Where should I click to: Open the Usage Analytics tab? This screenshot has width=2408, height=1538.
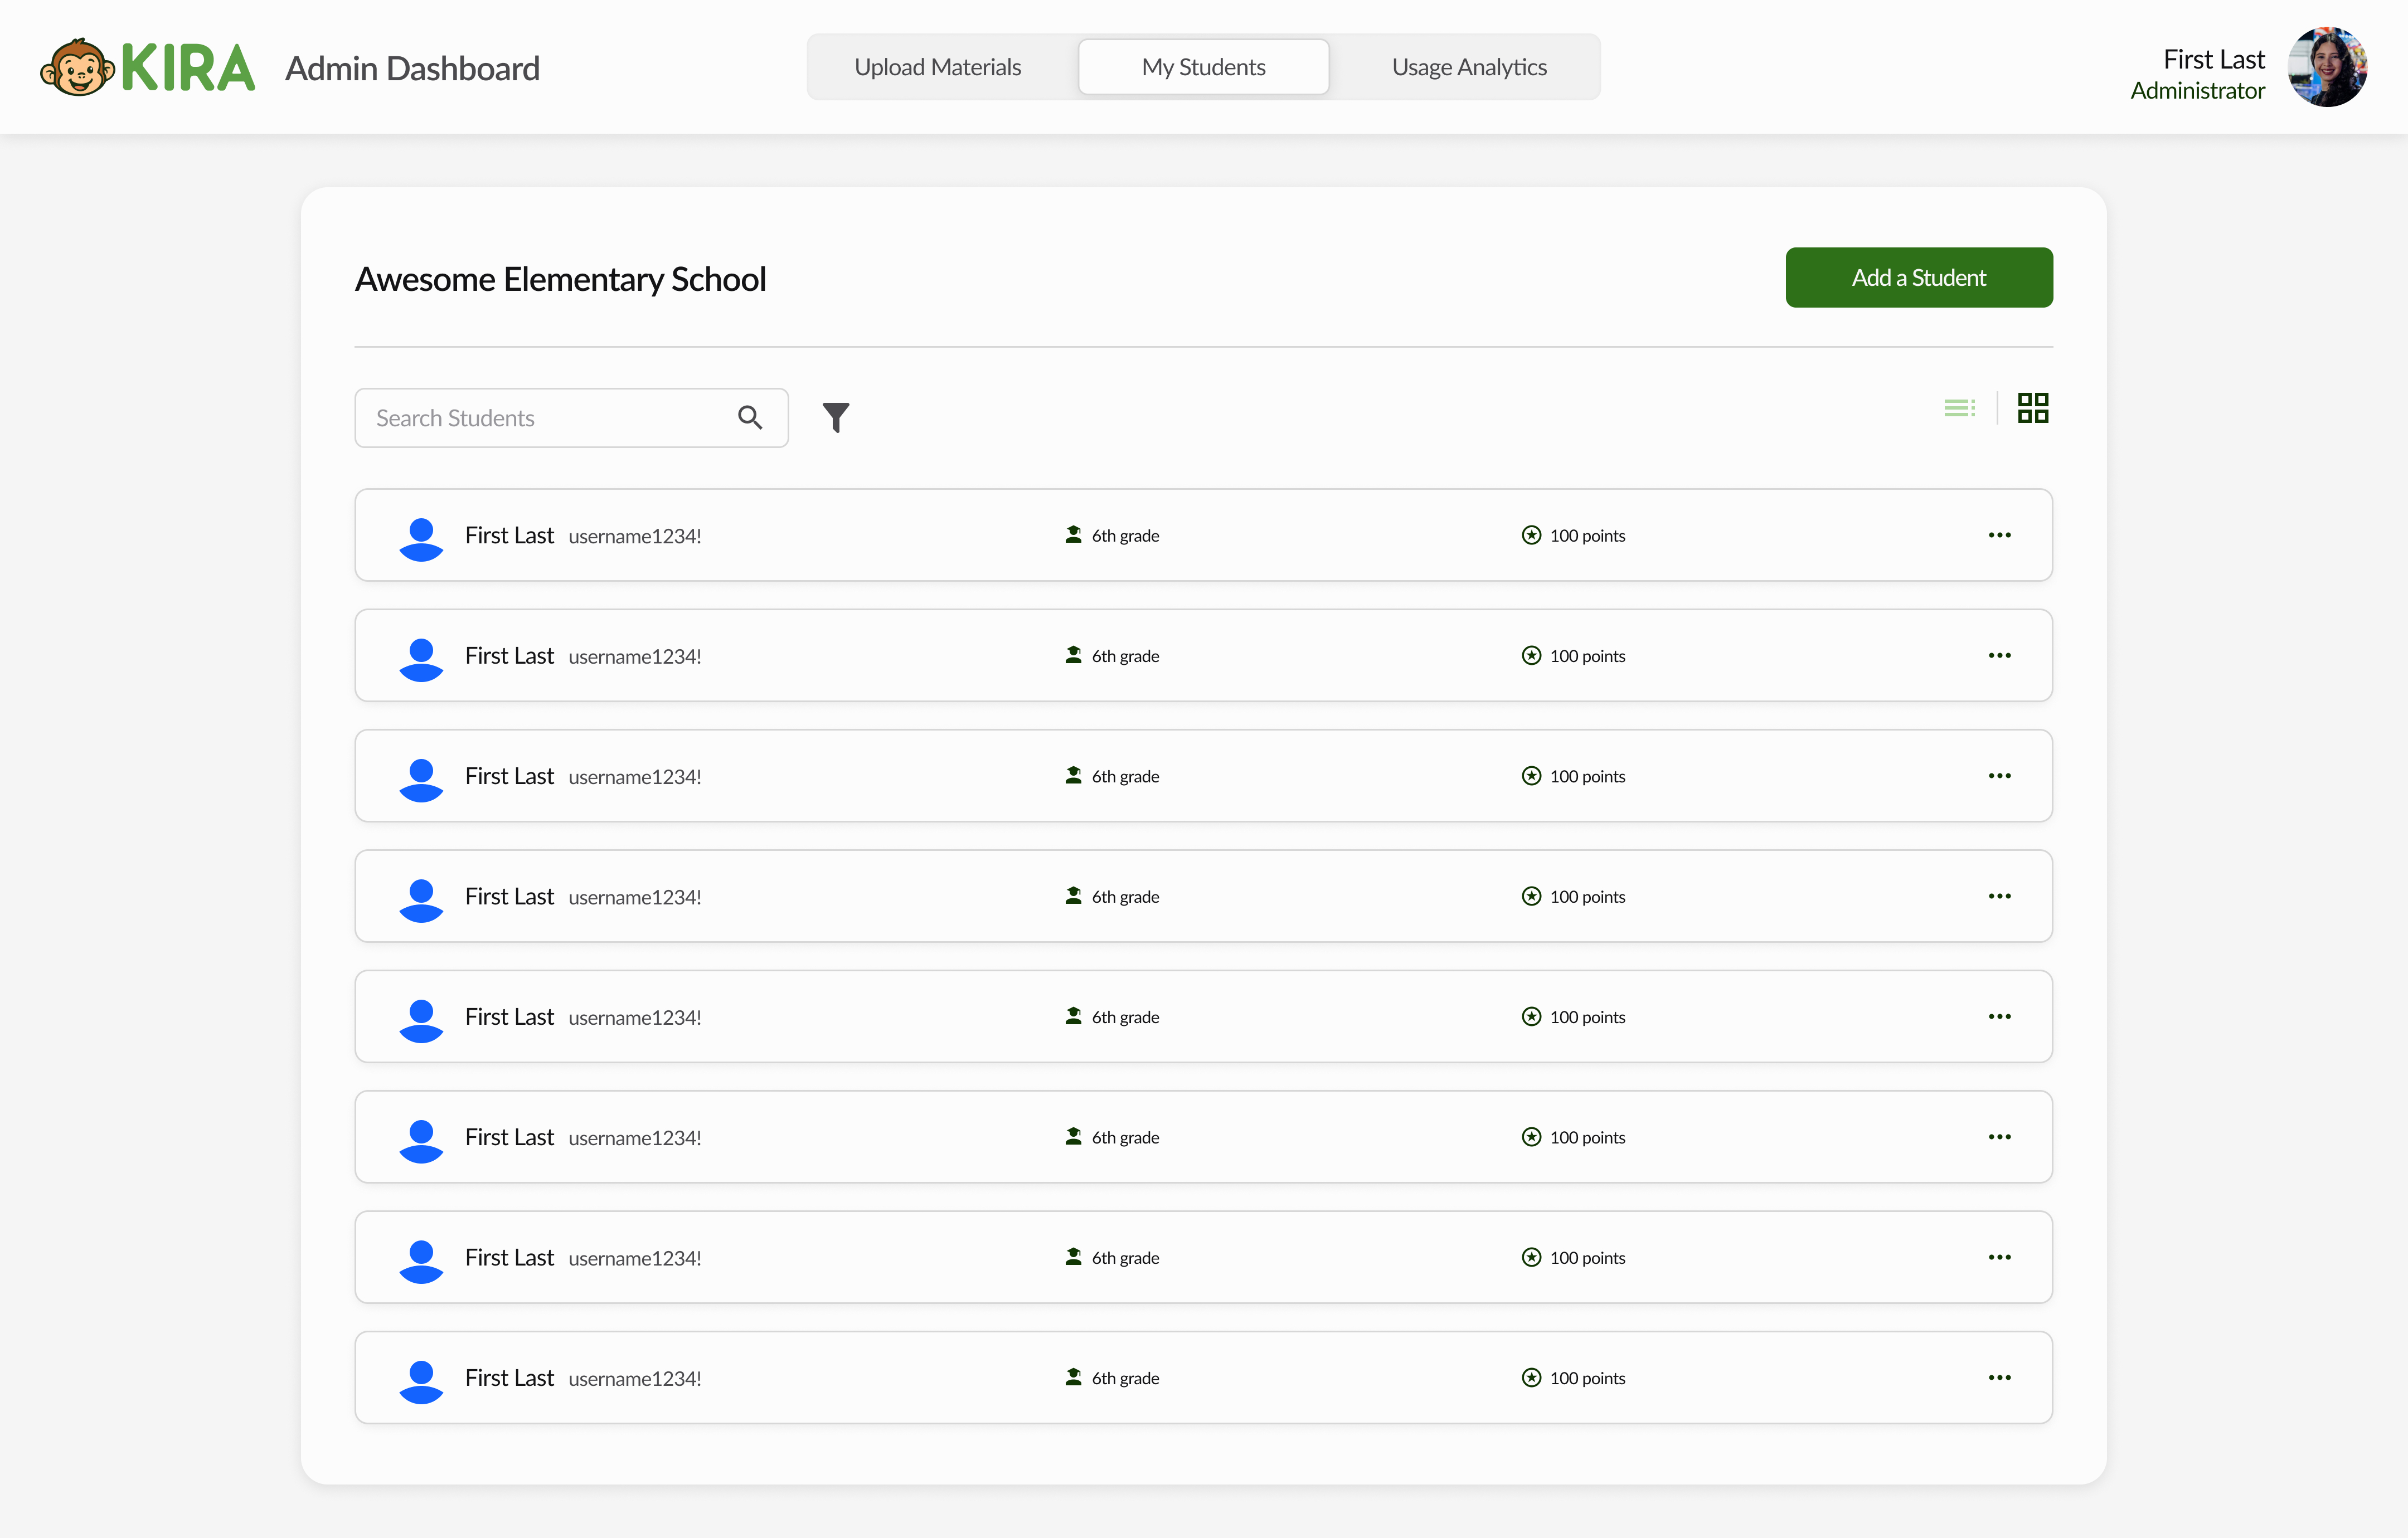(x=1469, y=67)
